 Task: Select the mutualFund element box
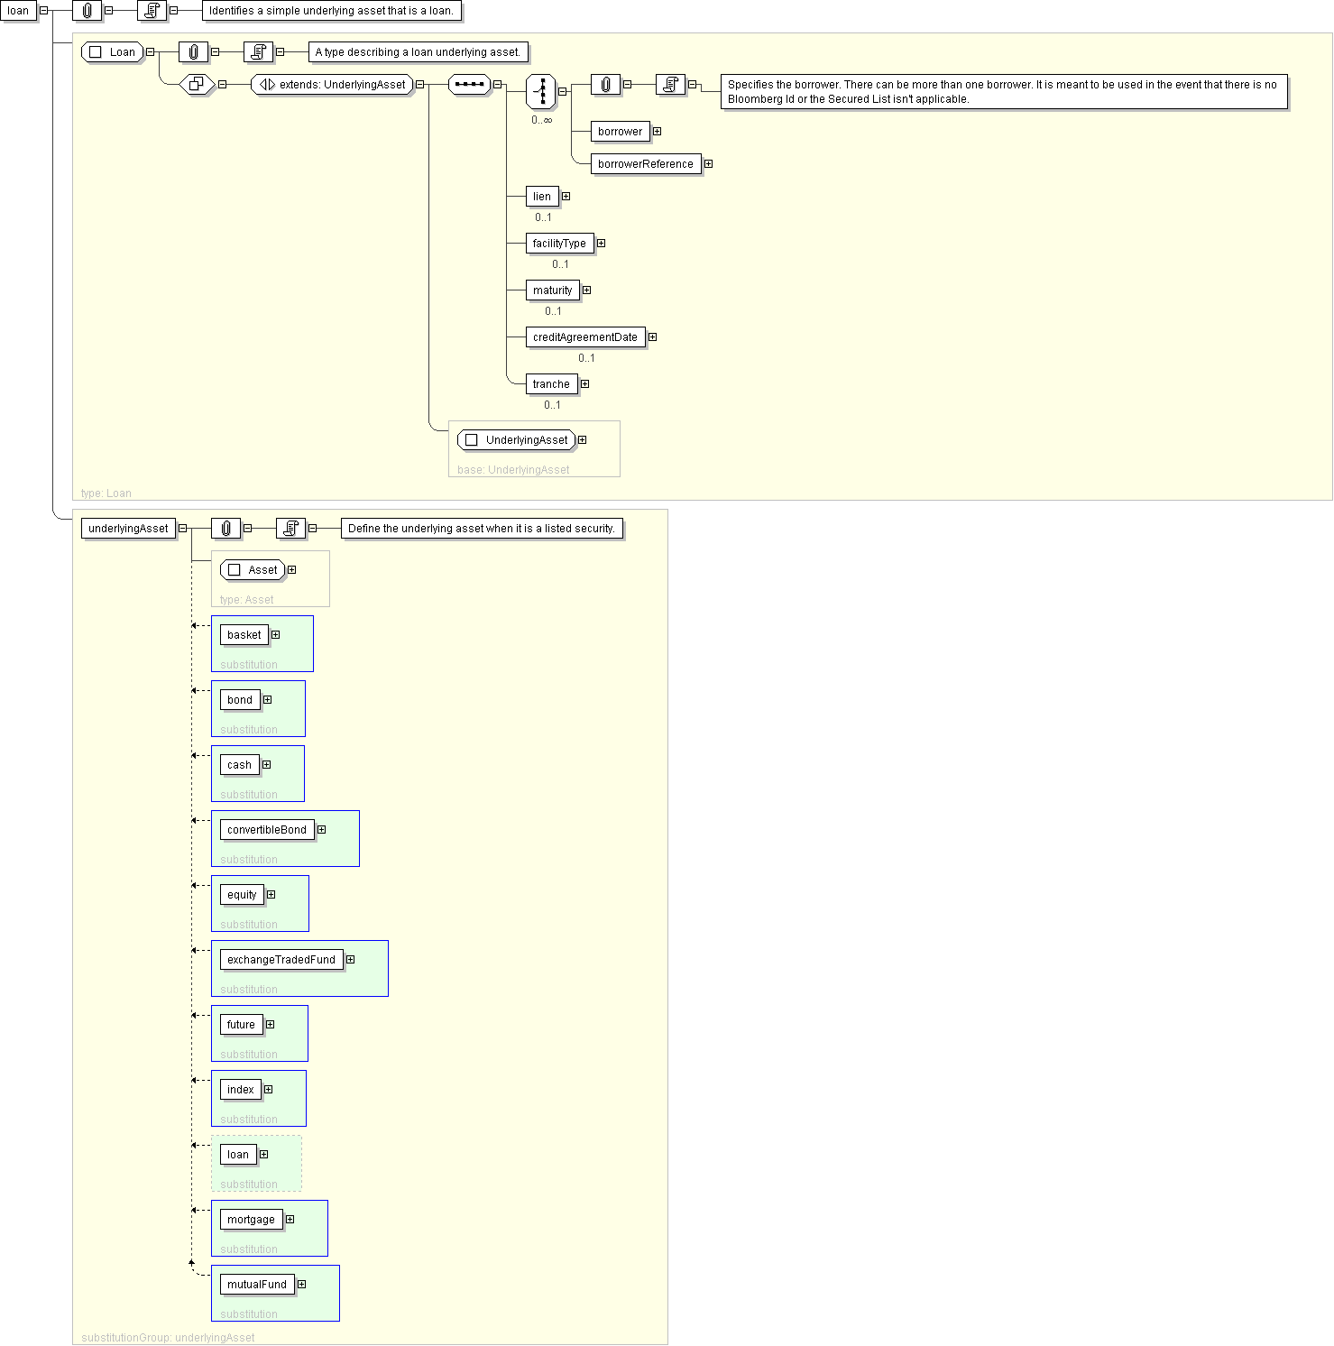pos(257,1285)
